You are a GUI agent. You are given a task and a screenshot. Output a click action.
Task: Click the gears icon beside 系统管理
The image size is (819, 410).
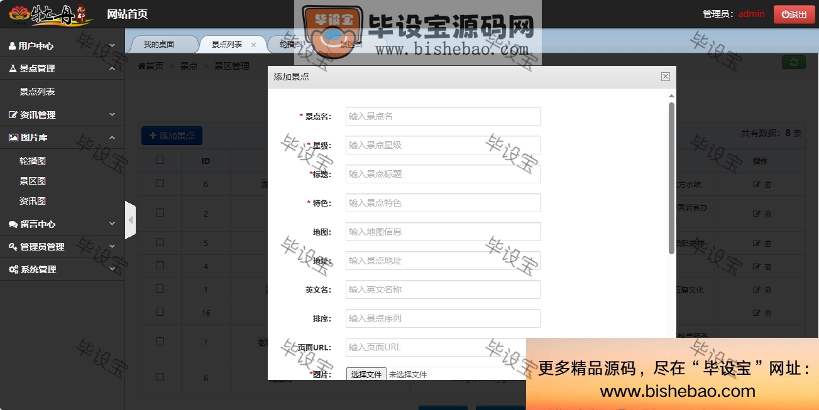13,269
